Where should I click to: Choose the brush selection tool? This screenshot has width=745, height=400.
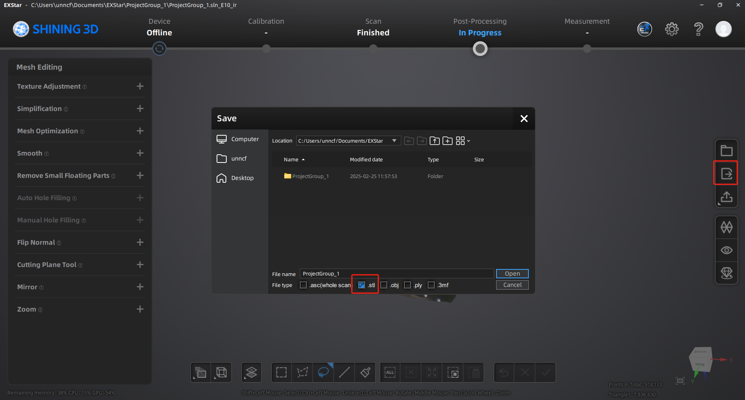365,372
